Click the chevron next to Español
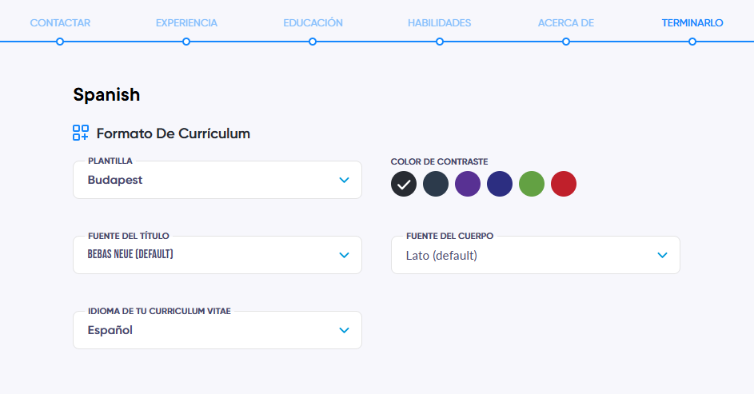754x394 pixels. [x=344, y=330]
